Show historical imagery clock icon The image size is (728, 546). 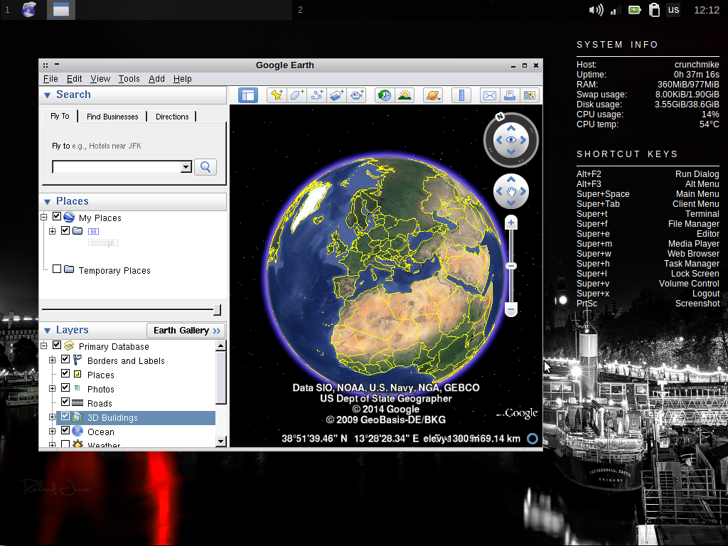[385, 96]
